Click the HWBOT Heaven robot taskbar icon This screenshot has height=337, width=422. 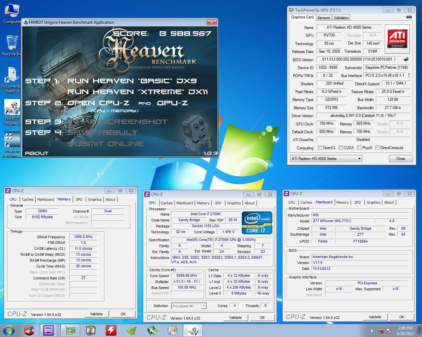coord(193,330)
